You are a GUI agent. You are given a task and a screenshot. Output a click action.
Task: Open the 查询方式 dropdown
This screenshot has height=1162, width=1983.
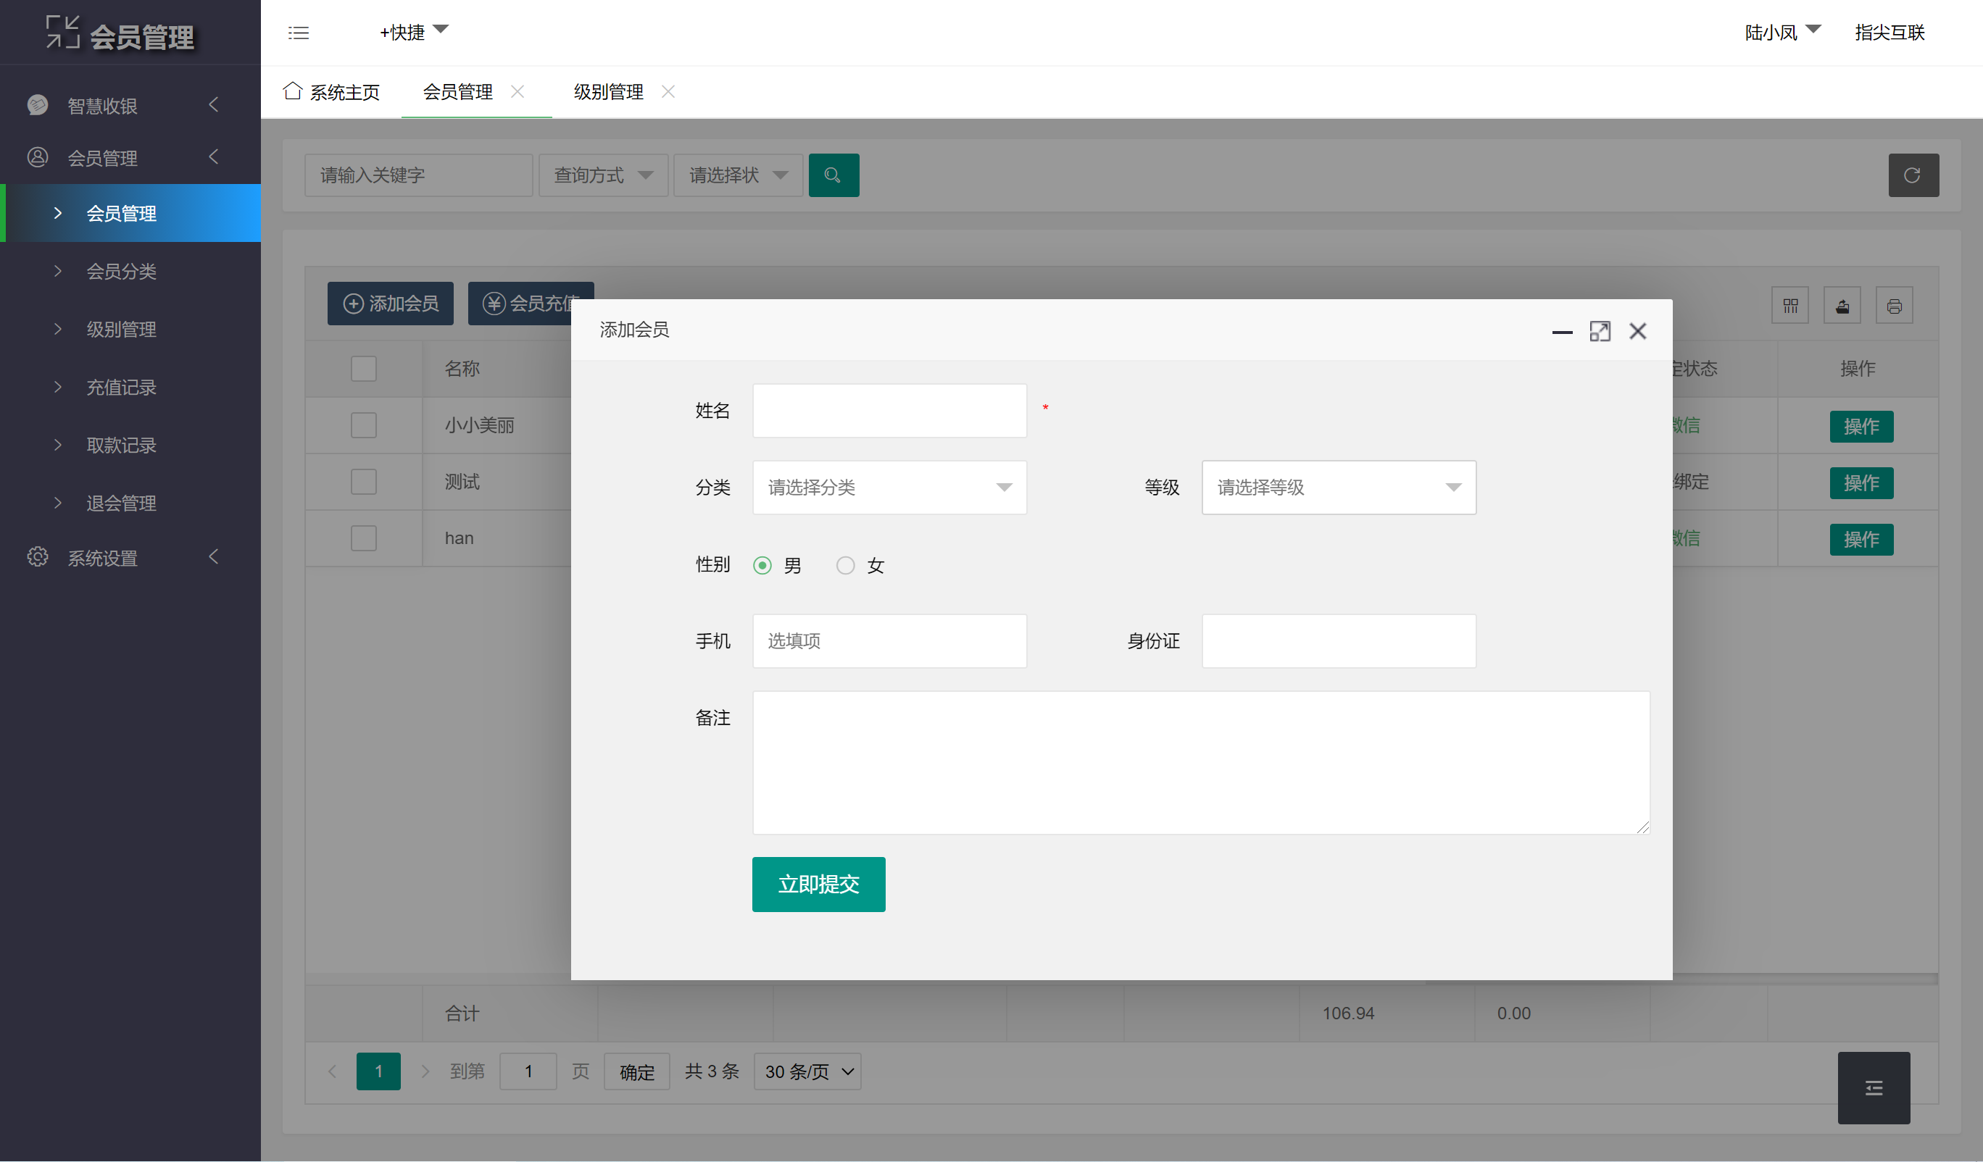(603, 175)
